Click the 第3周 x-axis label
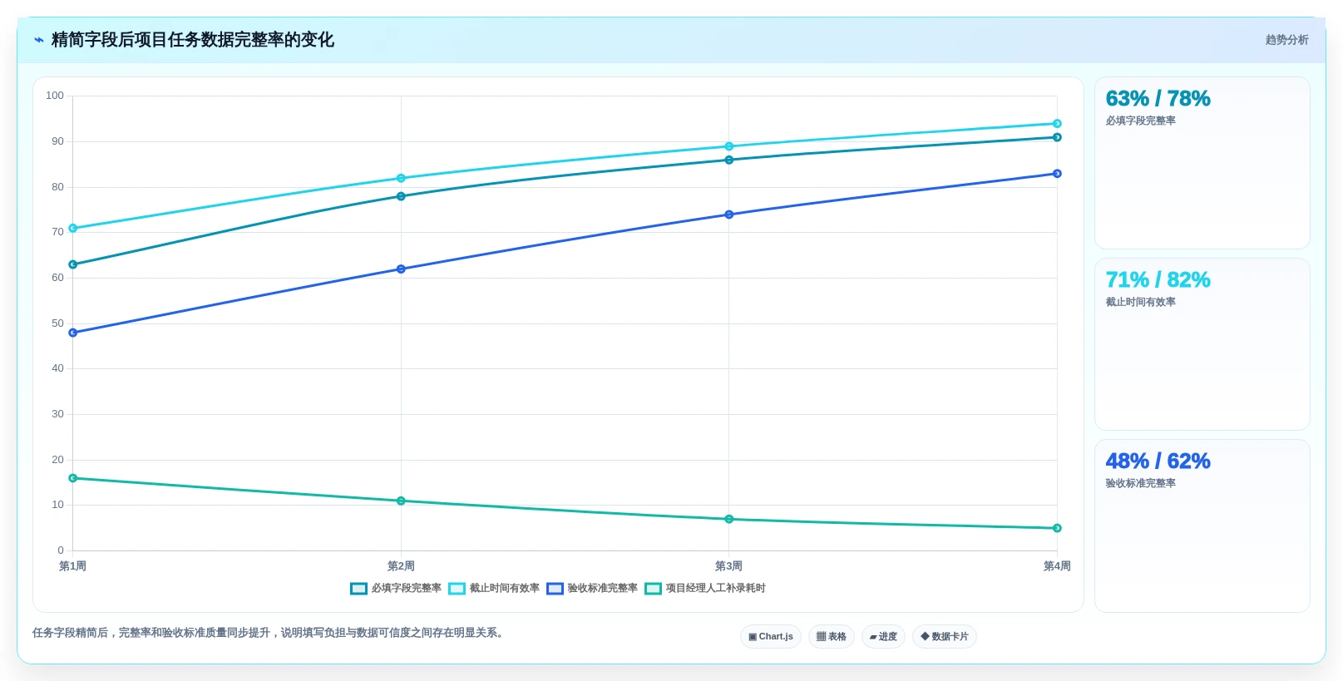This screenshot has height=681, width=1343. pos(729,566)
